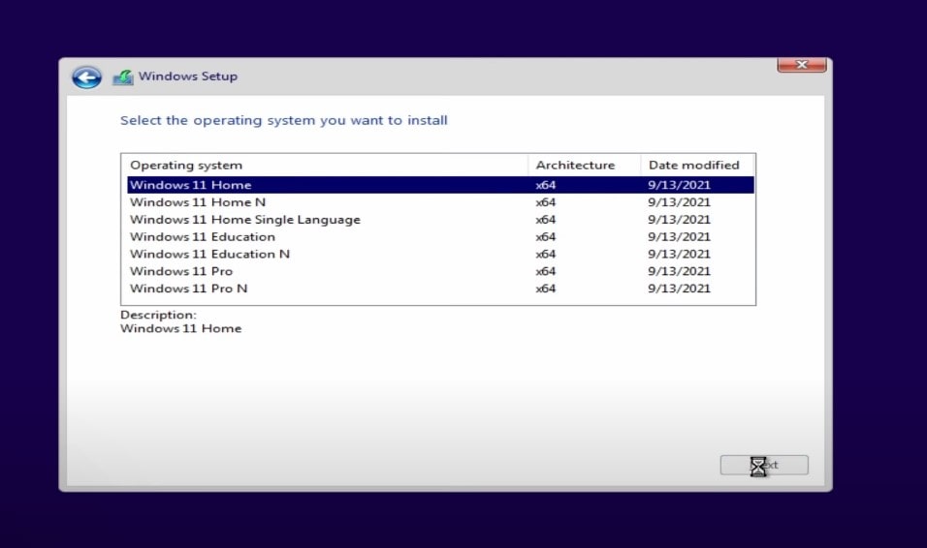Screen dimensions: 927x548
Task: Pick Windows 11 Education from list
Action: (202, 237)
